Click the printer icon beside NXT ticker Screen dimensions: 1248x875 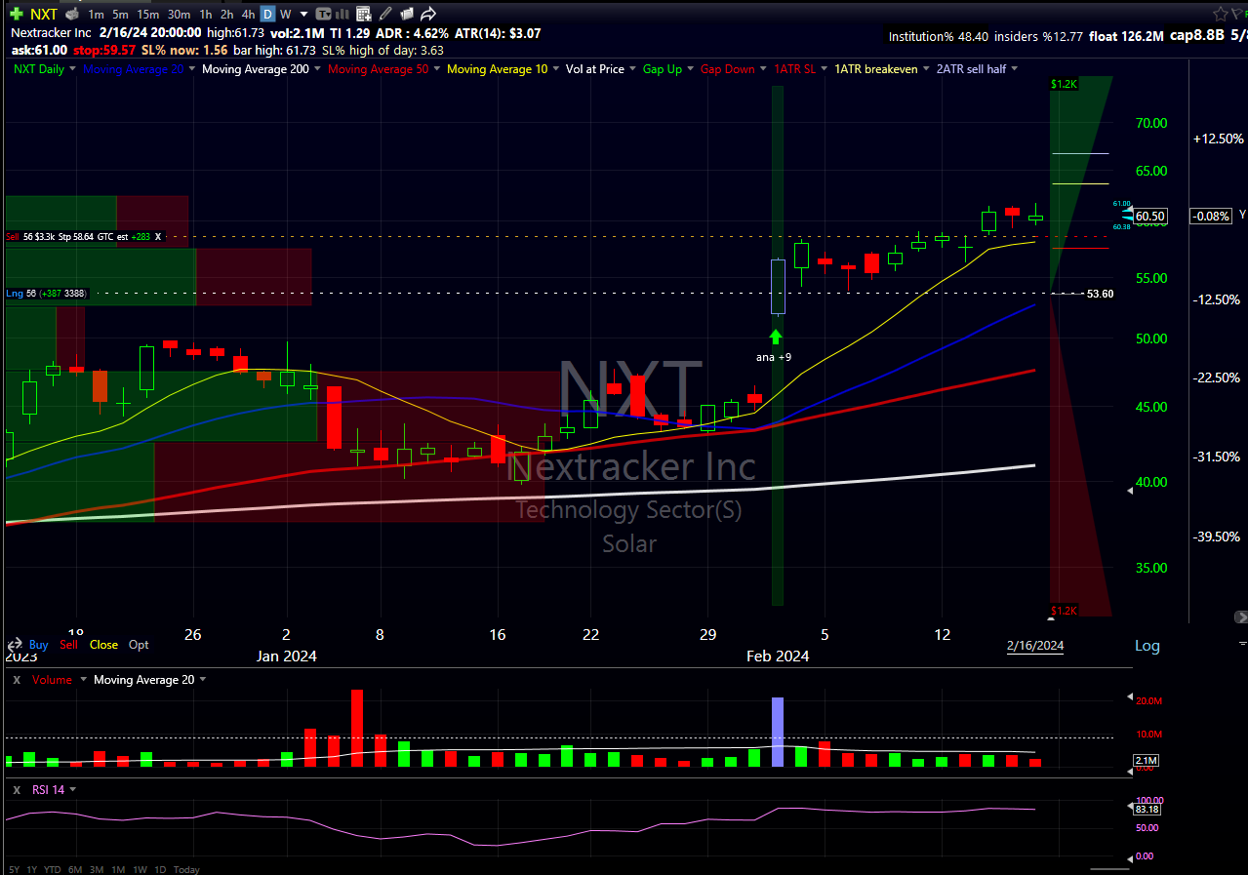point(72,14)
